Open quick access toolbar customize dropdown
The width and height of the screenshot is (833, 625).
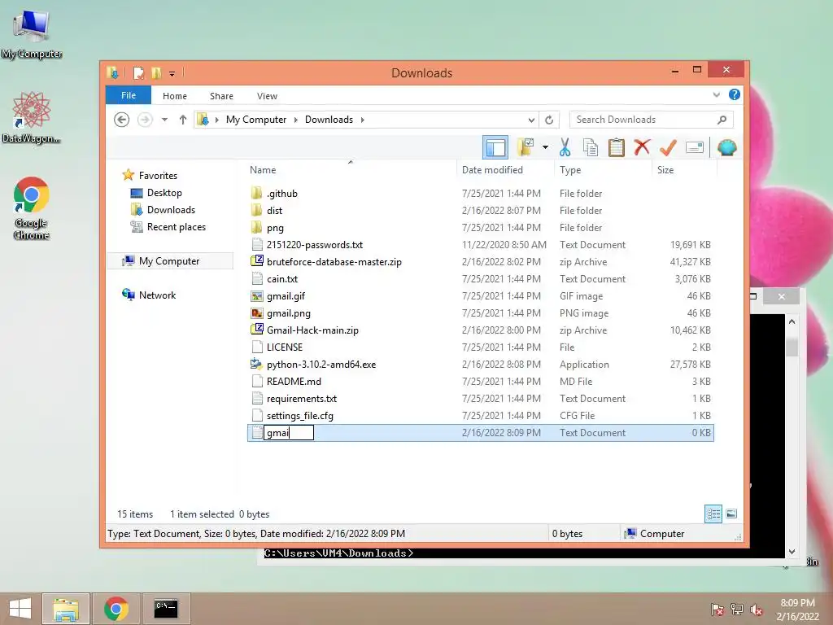[x=172, y=73]
